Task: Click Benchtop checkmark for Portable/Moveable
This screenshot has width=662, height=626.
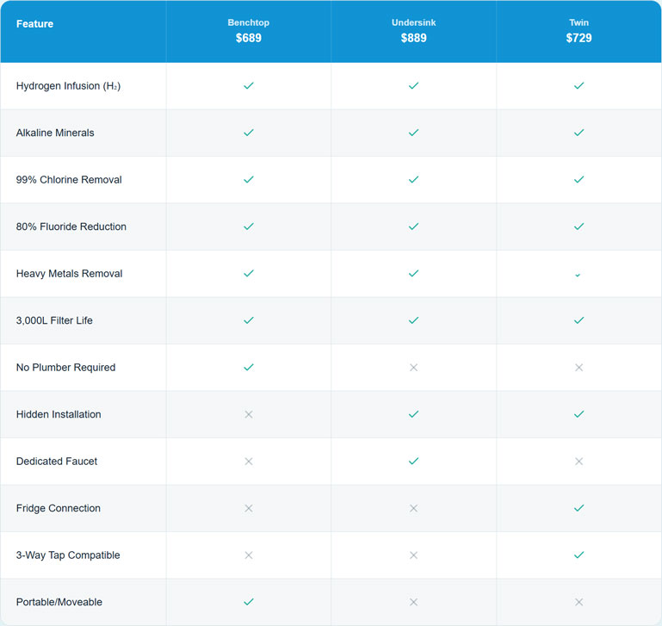Action: pos(248,602)
